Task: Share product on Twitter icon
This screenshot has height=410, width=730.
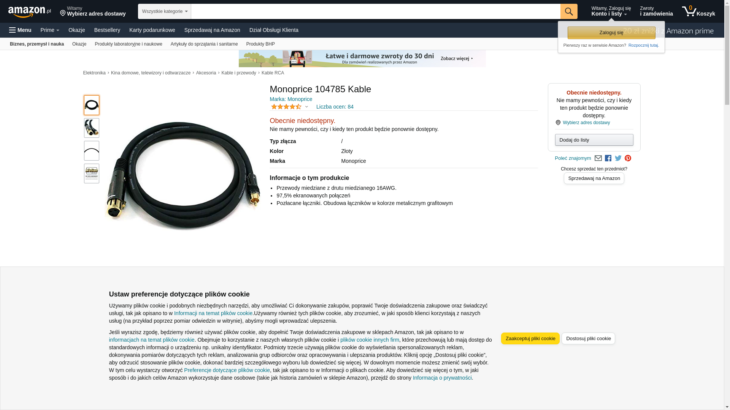Action: [618, 158]
